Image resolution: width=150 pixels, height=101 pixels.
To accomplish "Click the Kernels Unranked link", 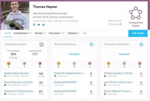I will coord(74,54).
